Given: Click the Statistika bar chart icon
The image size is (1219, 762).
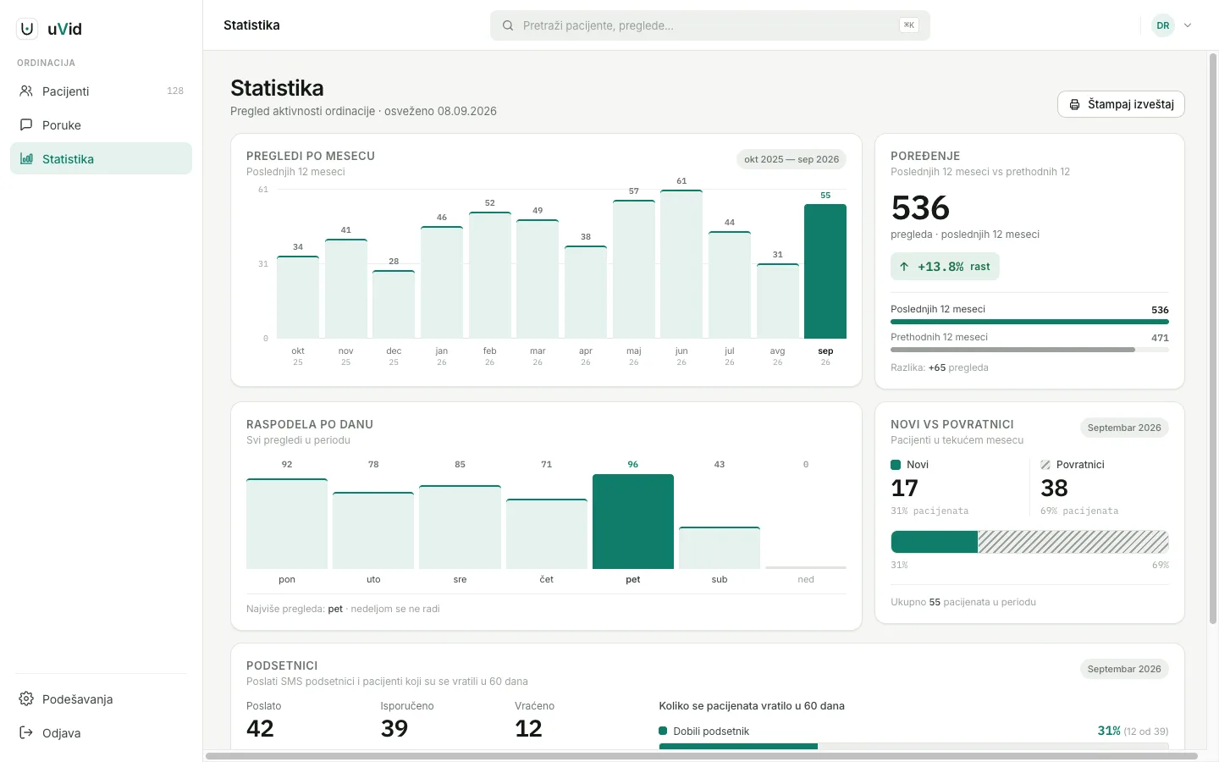Looking at the screenshot, I should point(26,158).
